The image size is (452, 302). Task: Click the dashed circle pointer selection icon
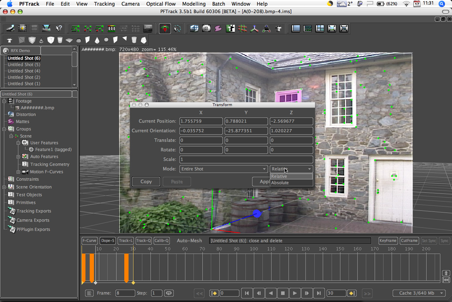pos(177,28)
